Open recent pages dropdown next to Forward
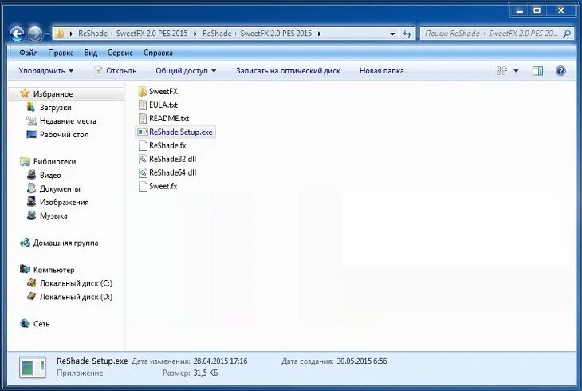This screenshot has width=582, height=391. pyautogui.click(x=48, y=34)
